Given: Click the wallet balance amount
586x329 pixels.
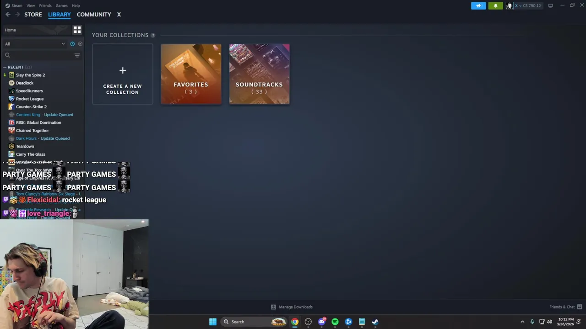Looking at the screenshot, I should (x=532, y=5).
